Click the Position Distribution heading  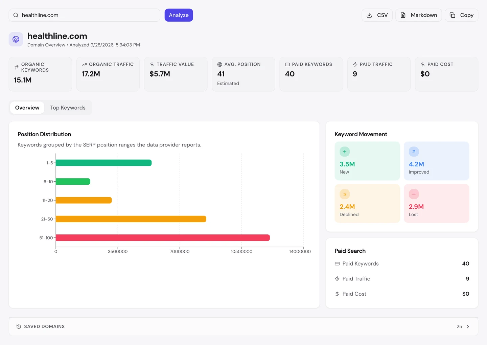tap(44, 134)
